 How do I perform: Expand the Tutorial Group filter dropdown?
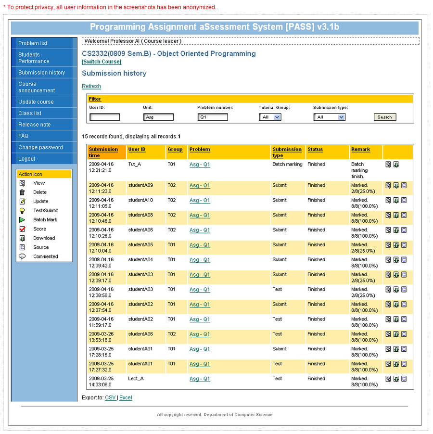tap(270, 117)
